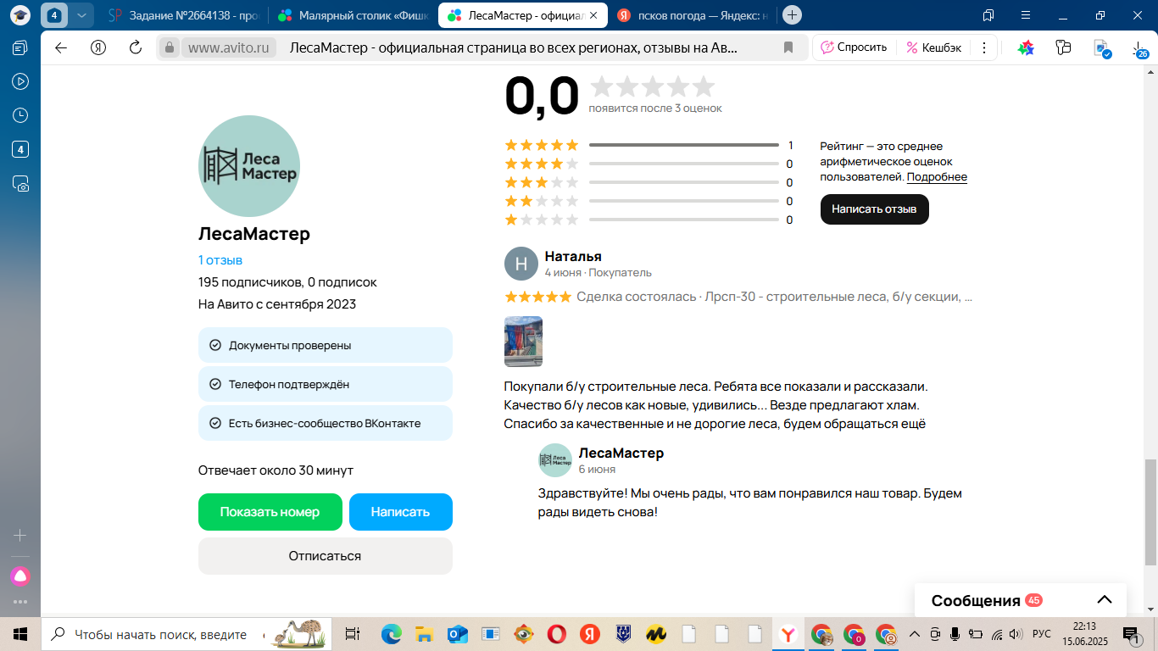This screenshot has height=651, width=1158.
Task: Open the downloads icon with badge 26
Action: [1139, 48]
